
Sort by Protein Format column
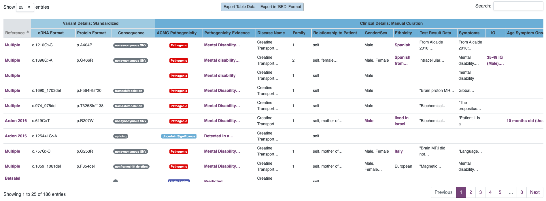[x=93, y=33]
